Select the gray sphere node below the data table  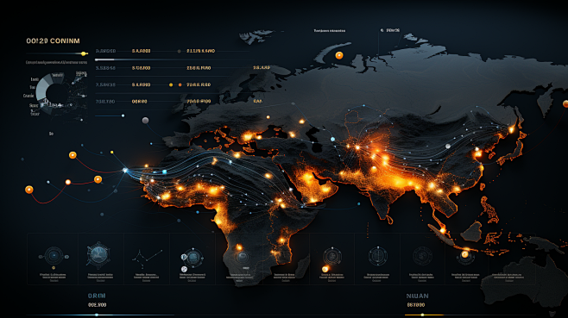click(145, 121)
